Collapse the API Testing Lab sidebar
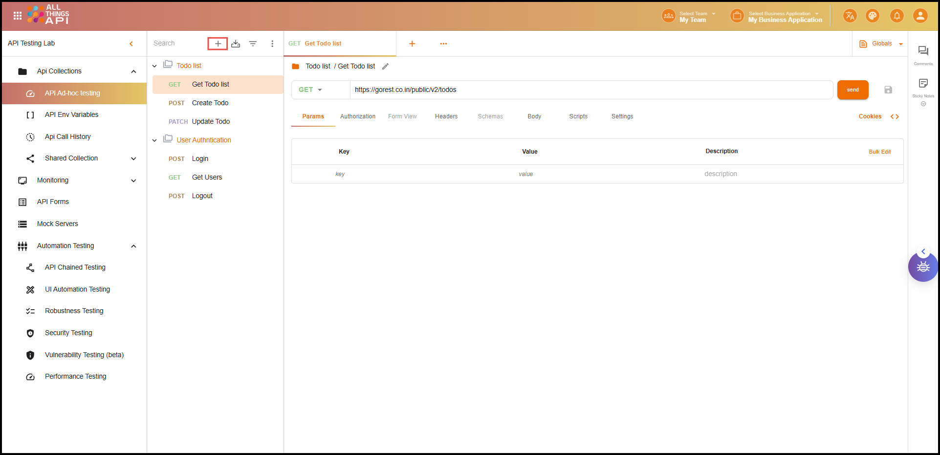940x455 pixels. point(131,44)
